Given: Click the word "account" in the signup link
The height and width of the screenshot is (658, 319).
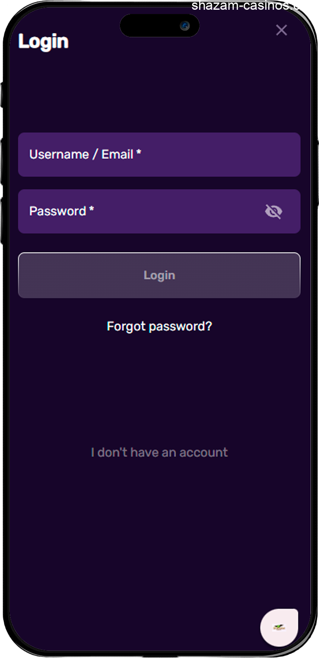Looking at the screenshot, I should pyautogui.click(x=203, y=452).
